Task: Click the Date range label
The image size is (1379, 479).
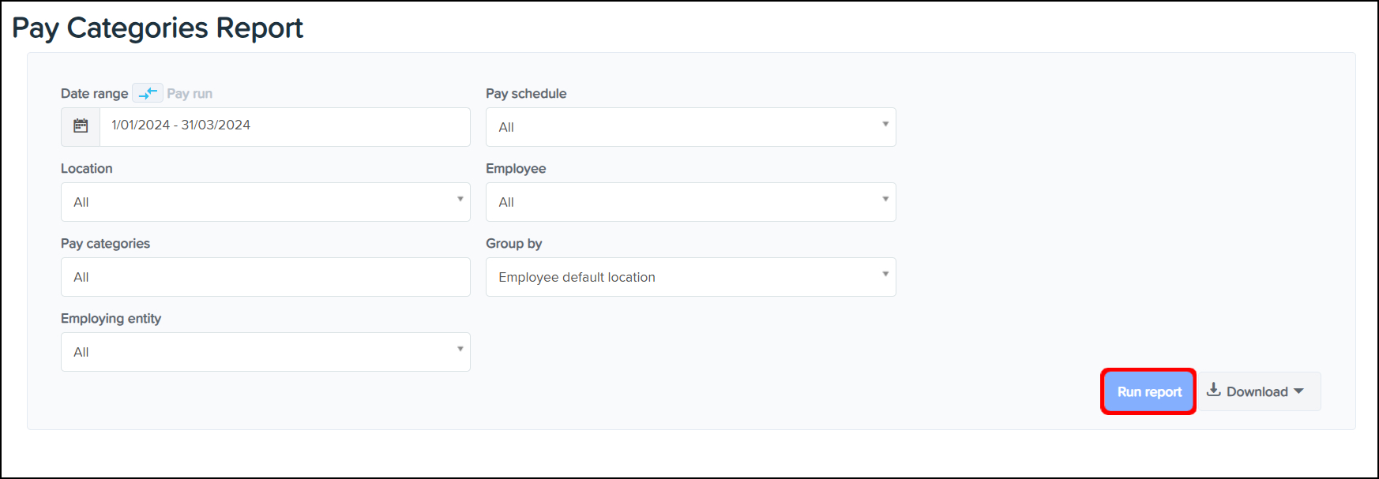Action: point(94,93)
